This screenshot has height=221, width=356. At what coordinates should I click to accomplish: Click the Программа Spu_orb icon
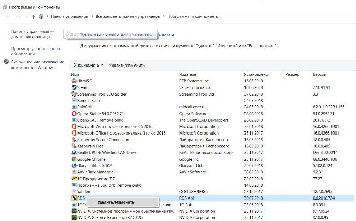pos(74,185)
